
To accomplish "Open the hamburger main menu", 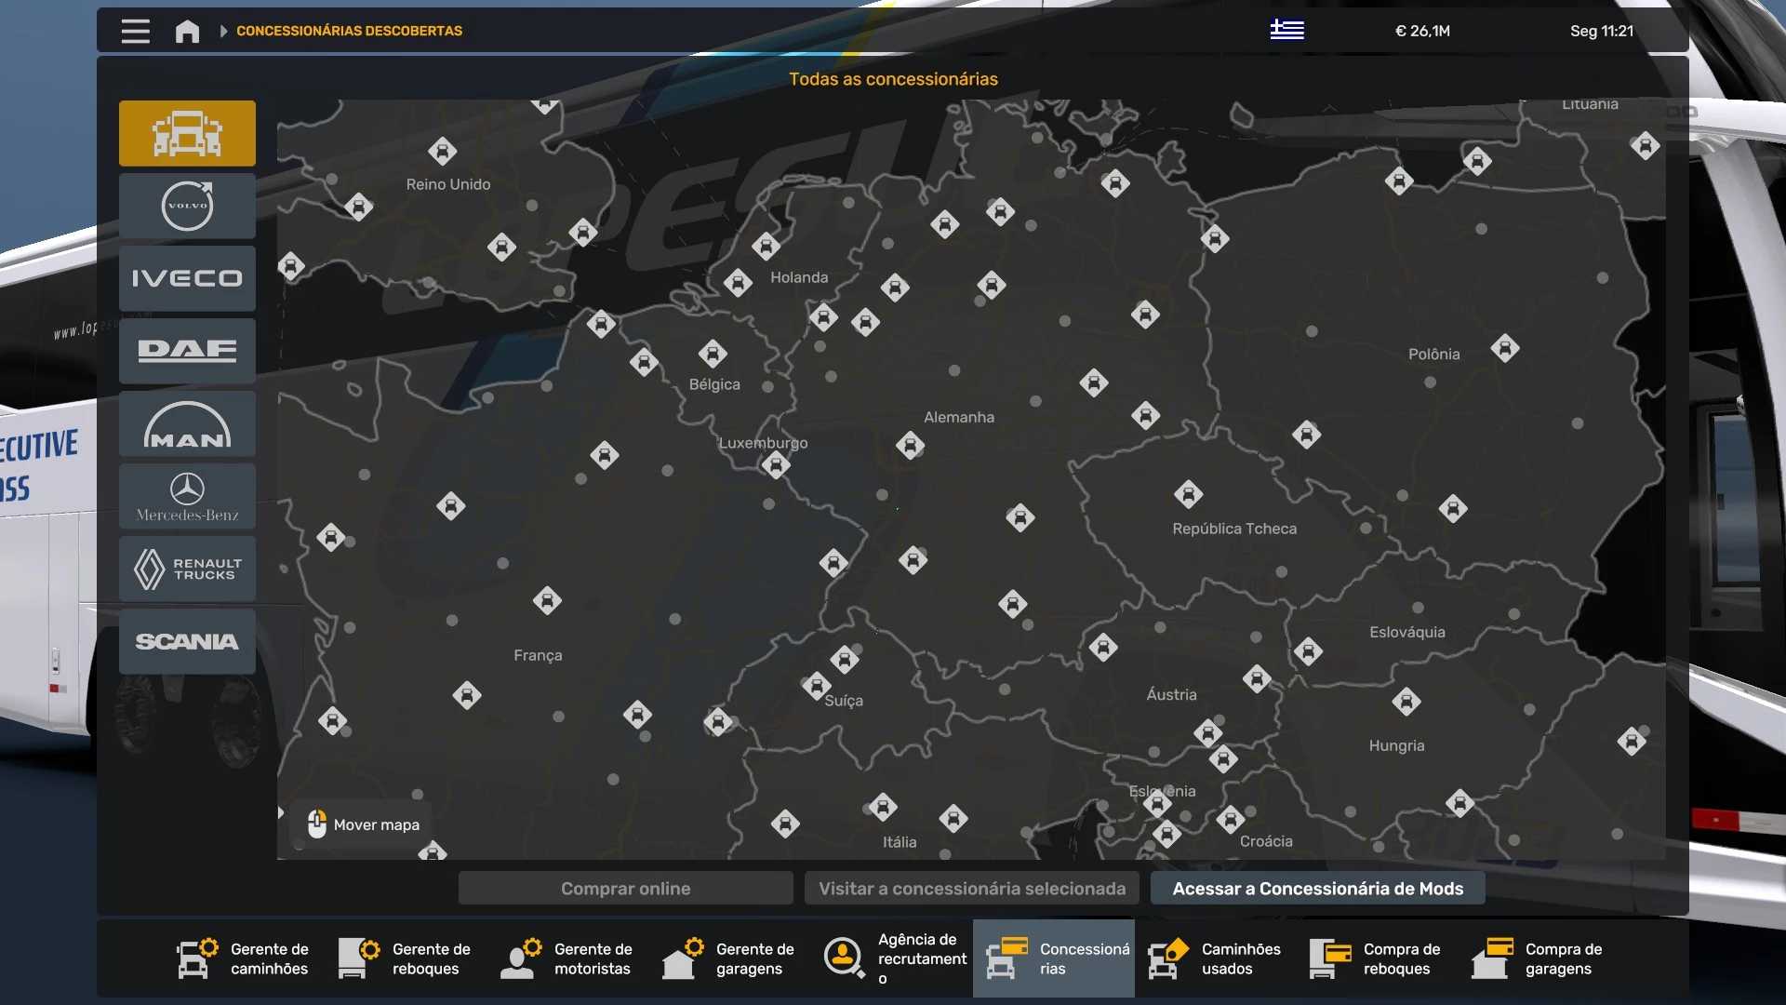I will pos(135,31).
